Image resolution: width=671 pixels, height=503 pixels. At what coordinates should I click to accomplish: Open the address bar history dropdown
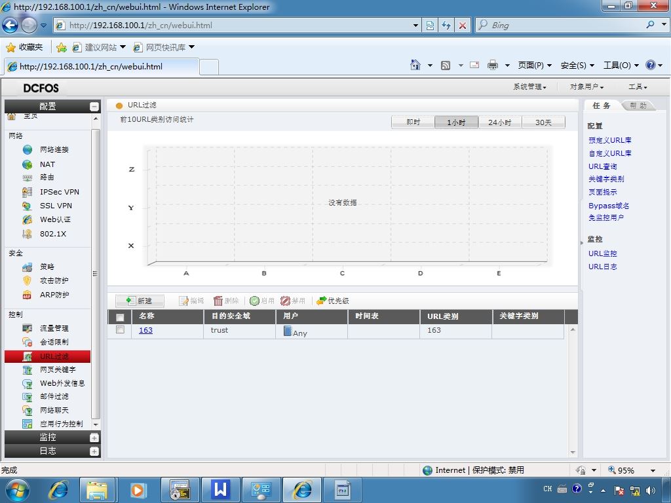point(415,26)
